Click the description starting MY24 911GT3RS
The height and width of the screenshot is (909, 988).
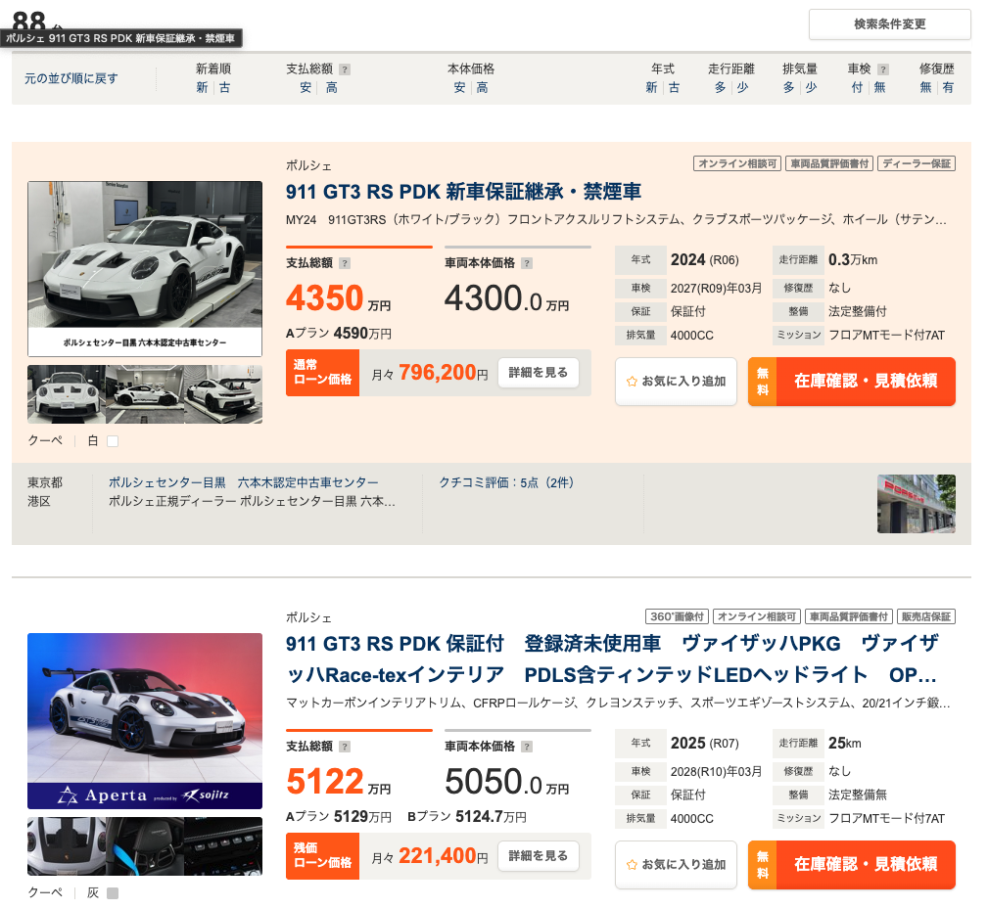pos(616,220)
